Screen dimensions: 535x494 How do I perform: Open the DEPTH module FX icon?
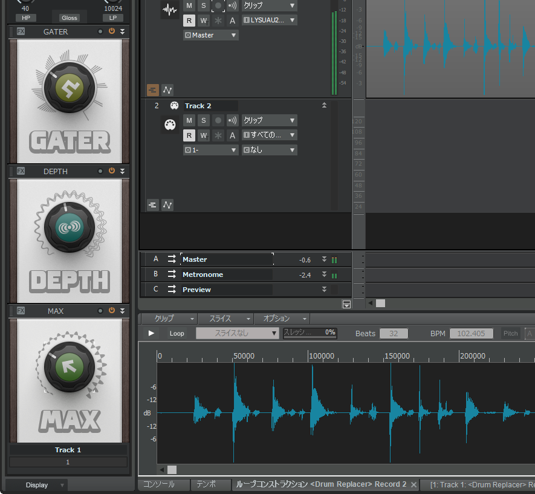(x=21, y=171)
